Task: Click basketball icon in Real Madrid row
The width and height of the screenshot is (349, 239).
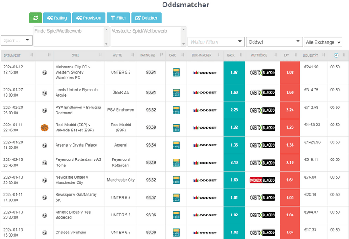Action: click(x=45, y=128)
